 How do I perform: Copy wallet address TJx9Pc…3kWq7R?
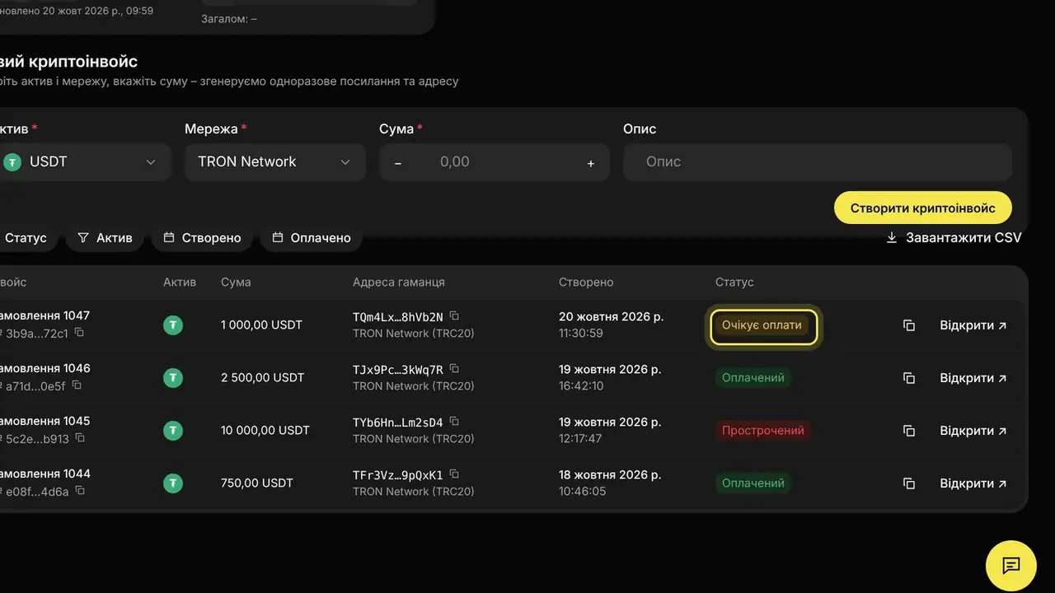tap(454, 369)
